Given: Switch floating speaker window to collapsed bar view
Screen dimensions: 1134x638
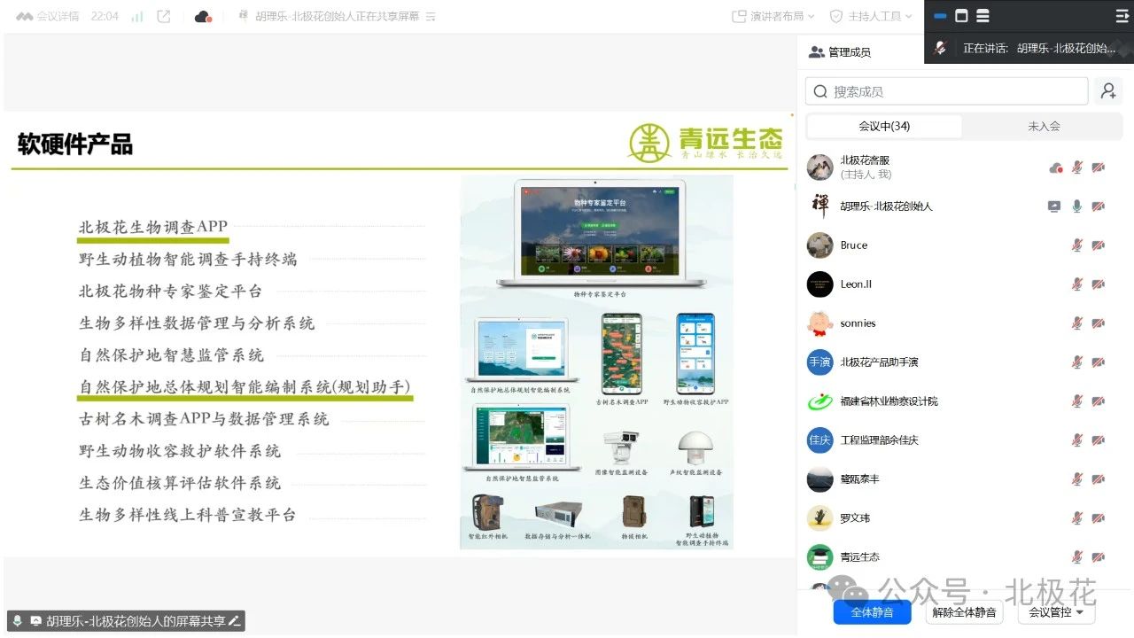Looking at the screenshot, I should point(940,16).
